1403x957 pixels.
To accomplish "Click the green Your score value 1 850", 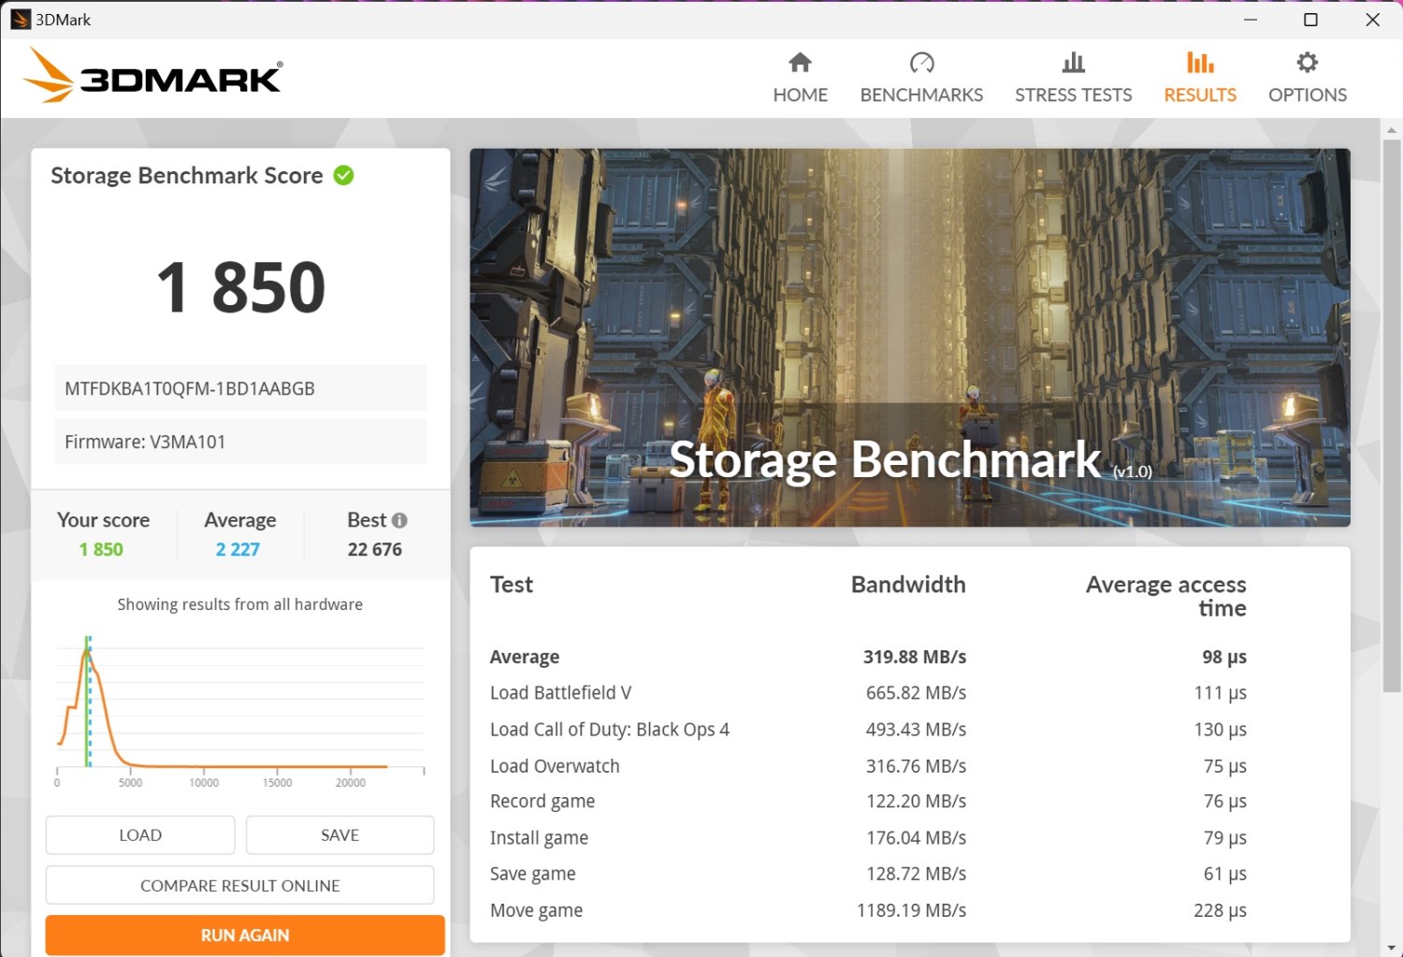I will click(x=101, y=549).
